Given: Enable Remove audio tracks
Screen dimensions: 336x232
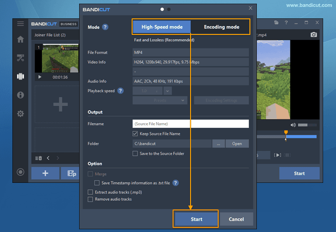Looking at the screenshot, I should [x=90, y=199].
